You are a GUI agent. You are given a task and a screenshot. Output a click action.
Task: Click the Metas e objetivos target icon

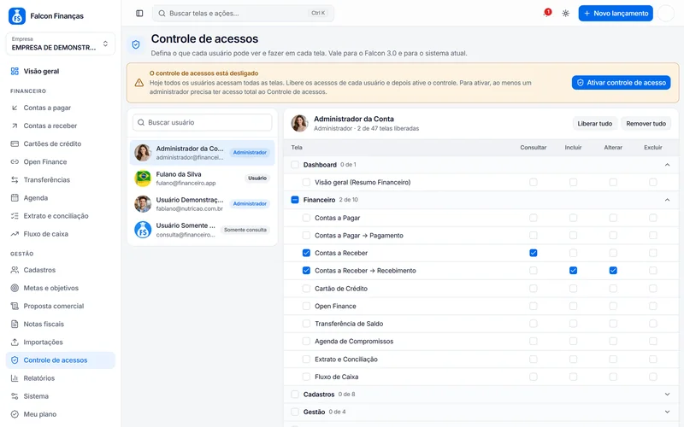(15, 288)
